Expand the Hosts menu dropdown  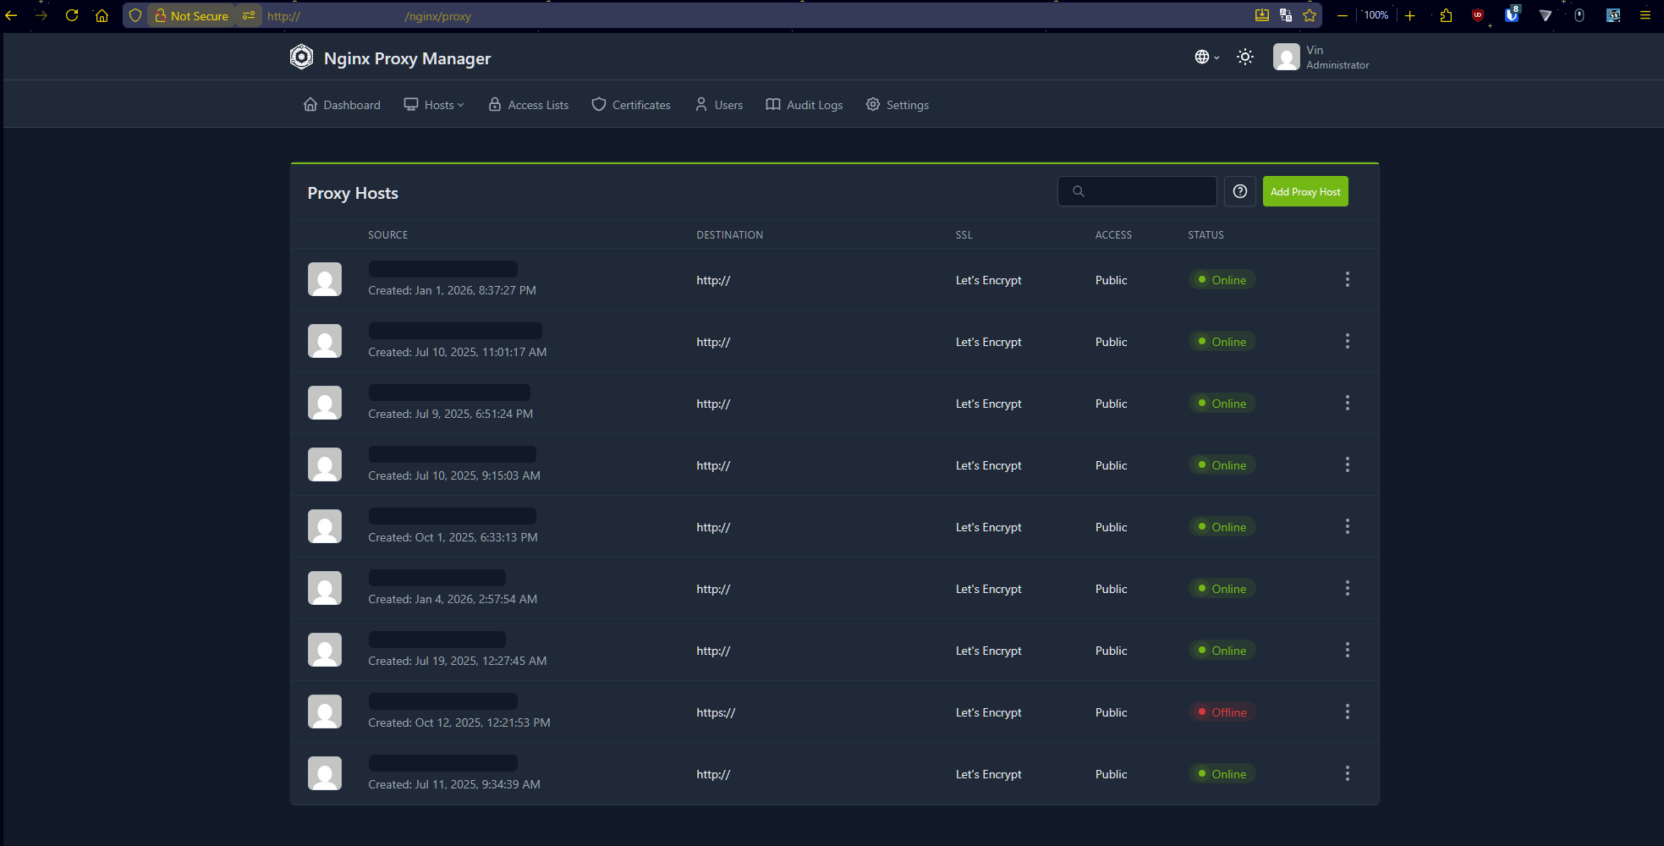pos(434,105)
